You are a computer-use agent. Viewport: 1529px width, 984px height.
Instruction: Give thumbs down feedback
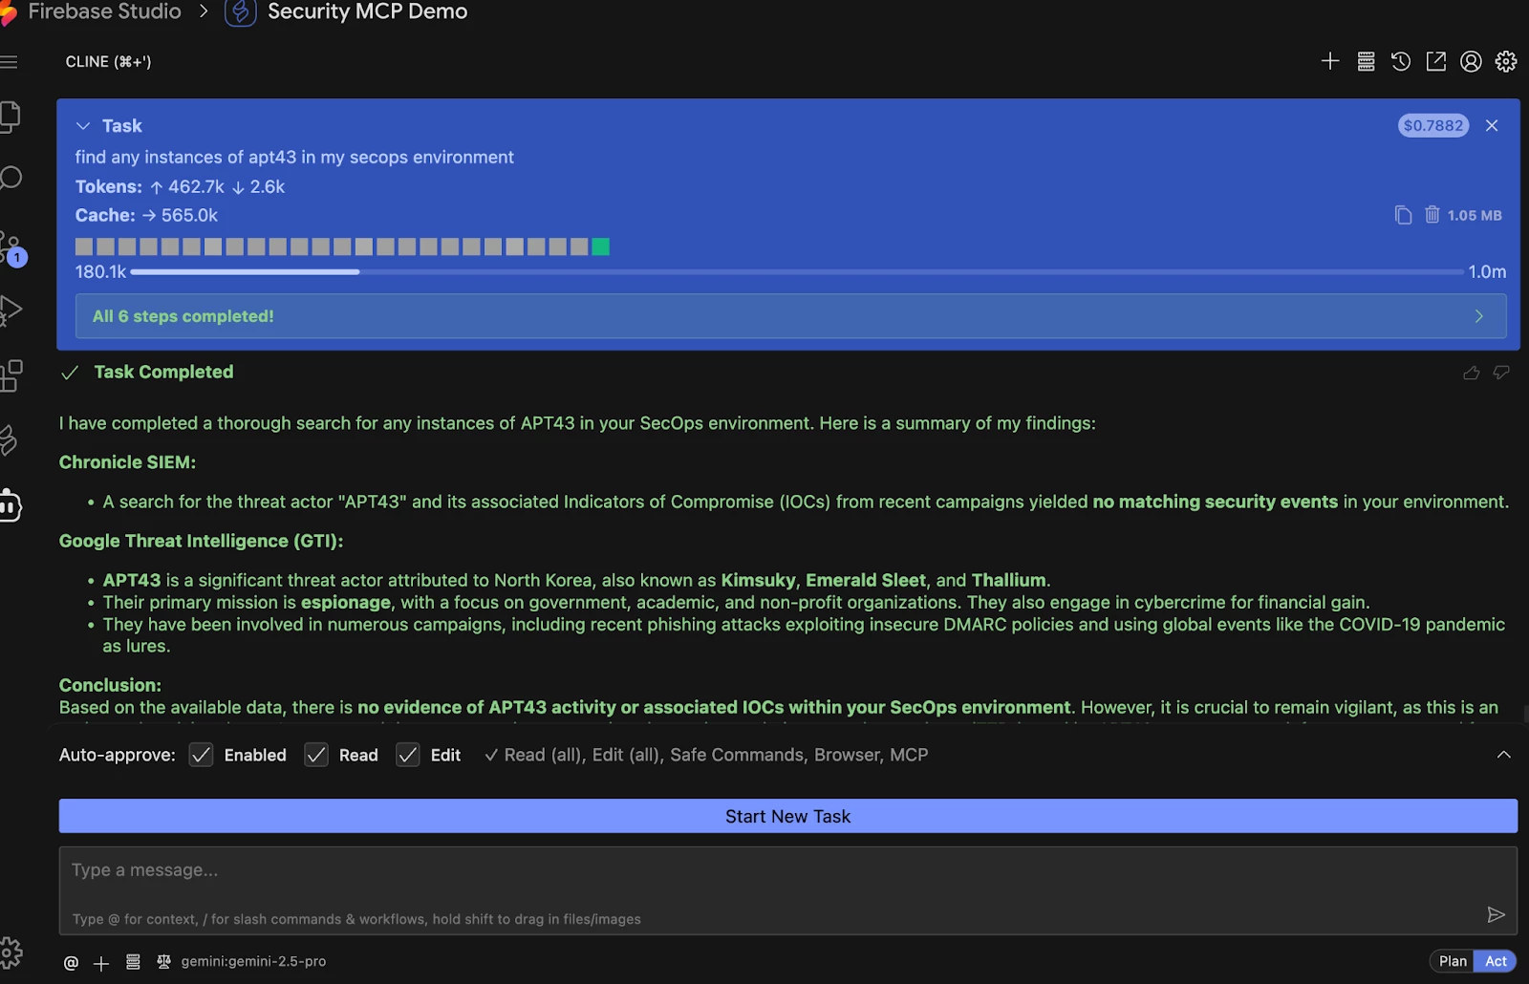(x=1501, y=373)
